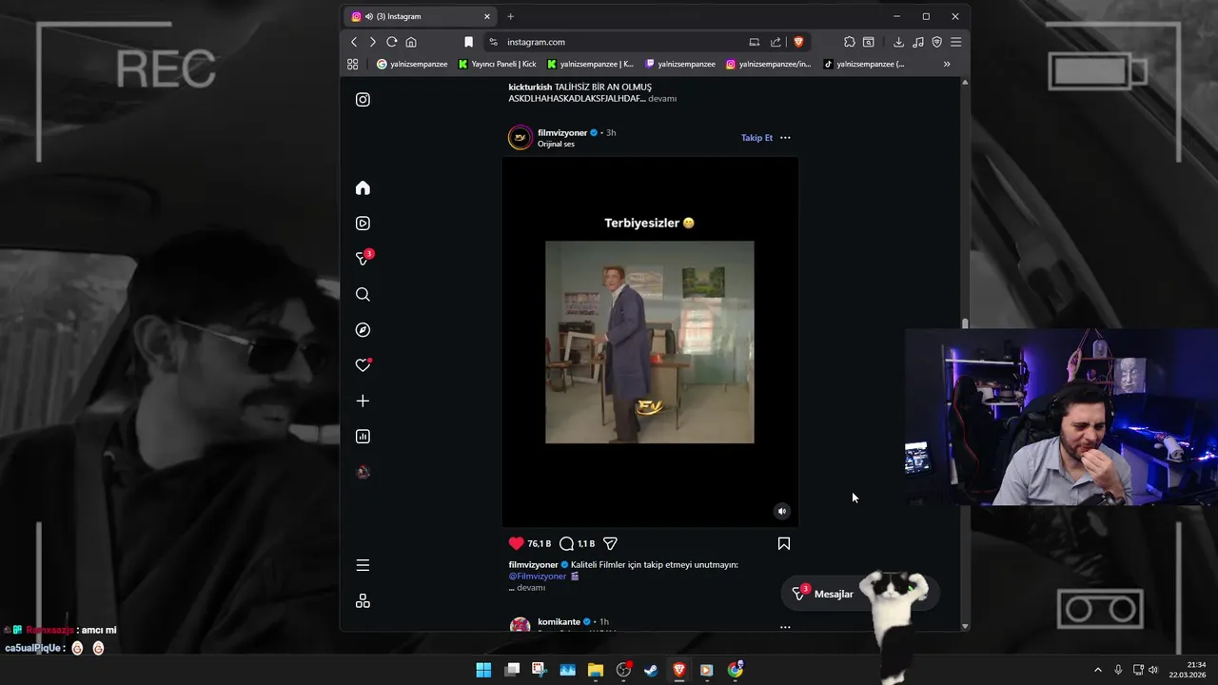Screen dimensions: 1218x685
Task: Reload the Instagram page
Action: tap(391, 42)
